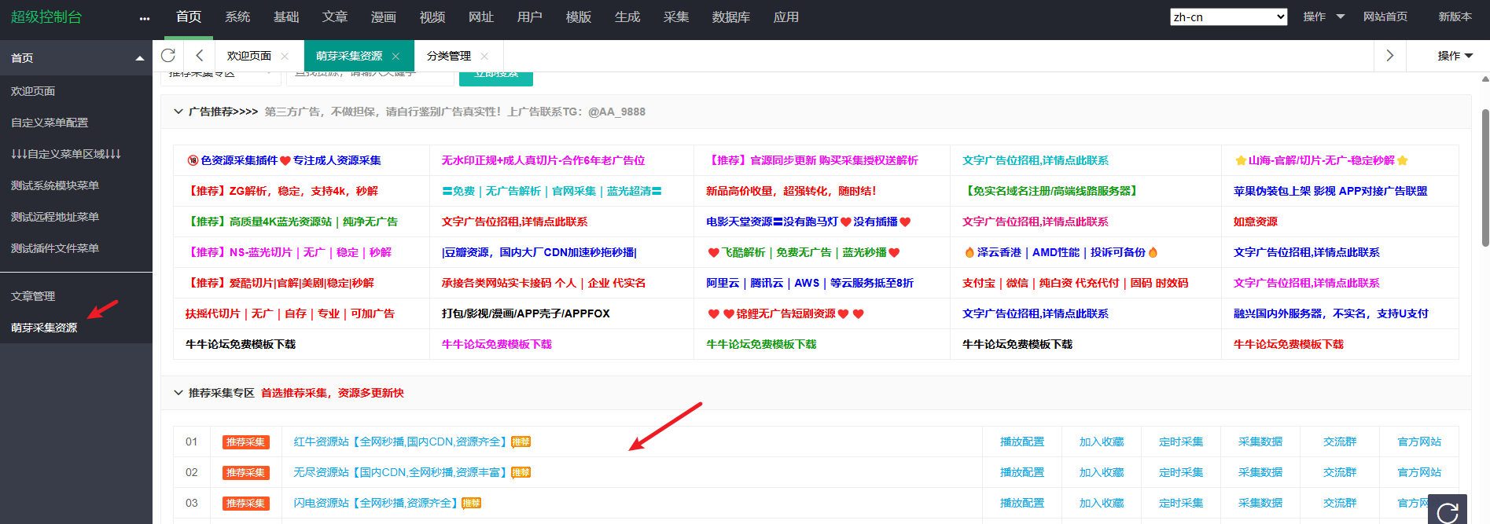The height and width of the screenshot is (524, 1490).
Task: Click the floating refresh button at bottom right
Action: [1447, 511]
